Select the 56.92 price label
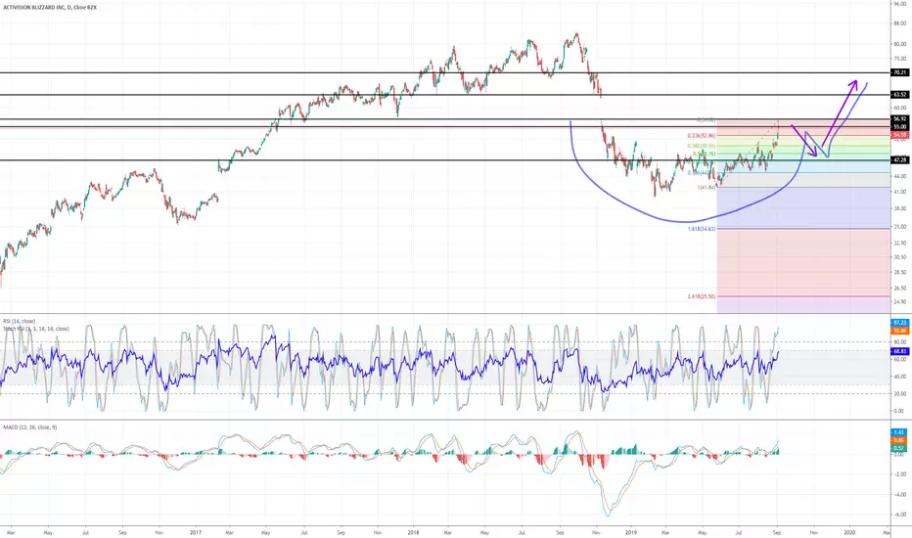Viewport: 912px width, 538px height. pos(900,118)
